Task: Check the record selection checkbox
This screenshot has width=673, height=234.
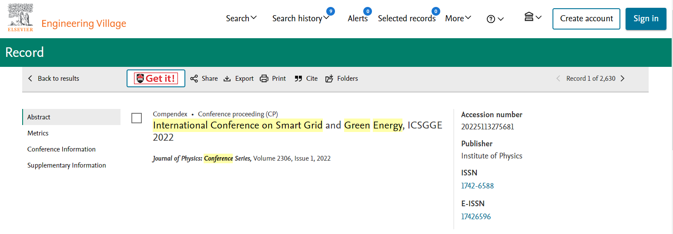Action: click(137, 118)
